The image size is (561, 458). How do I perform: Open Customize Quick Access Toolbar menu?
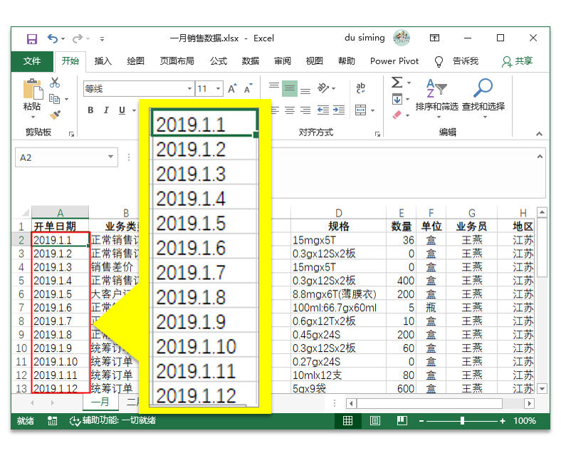coord(103,39)
